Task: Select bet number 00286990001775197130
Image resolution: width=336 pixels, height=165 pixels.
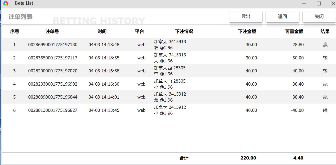Action: tap(53, 45)
